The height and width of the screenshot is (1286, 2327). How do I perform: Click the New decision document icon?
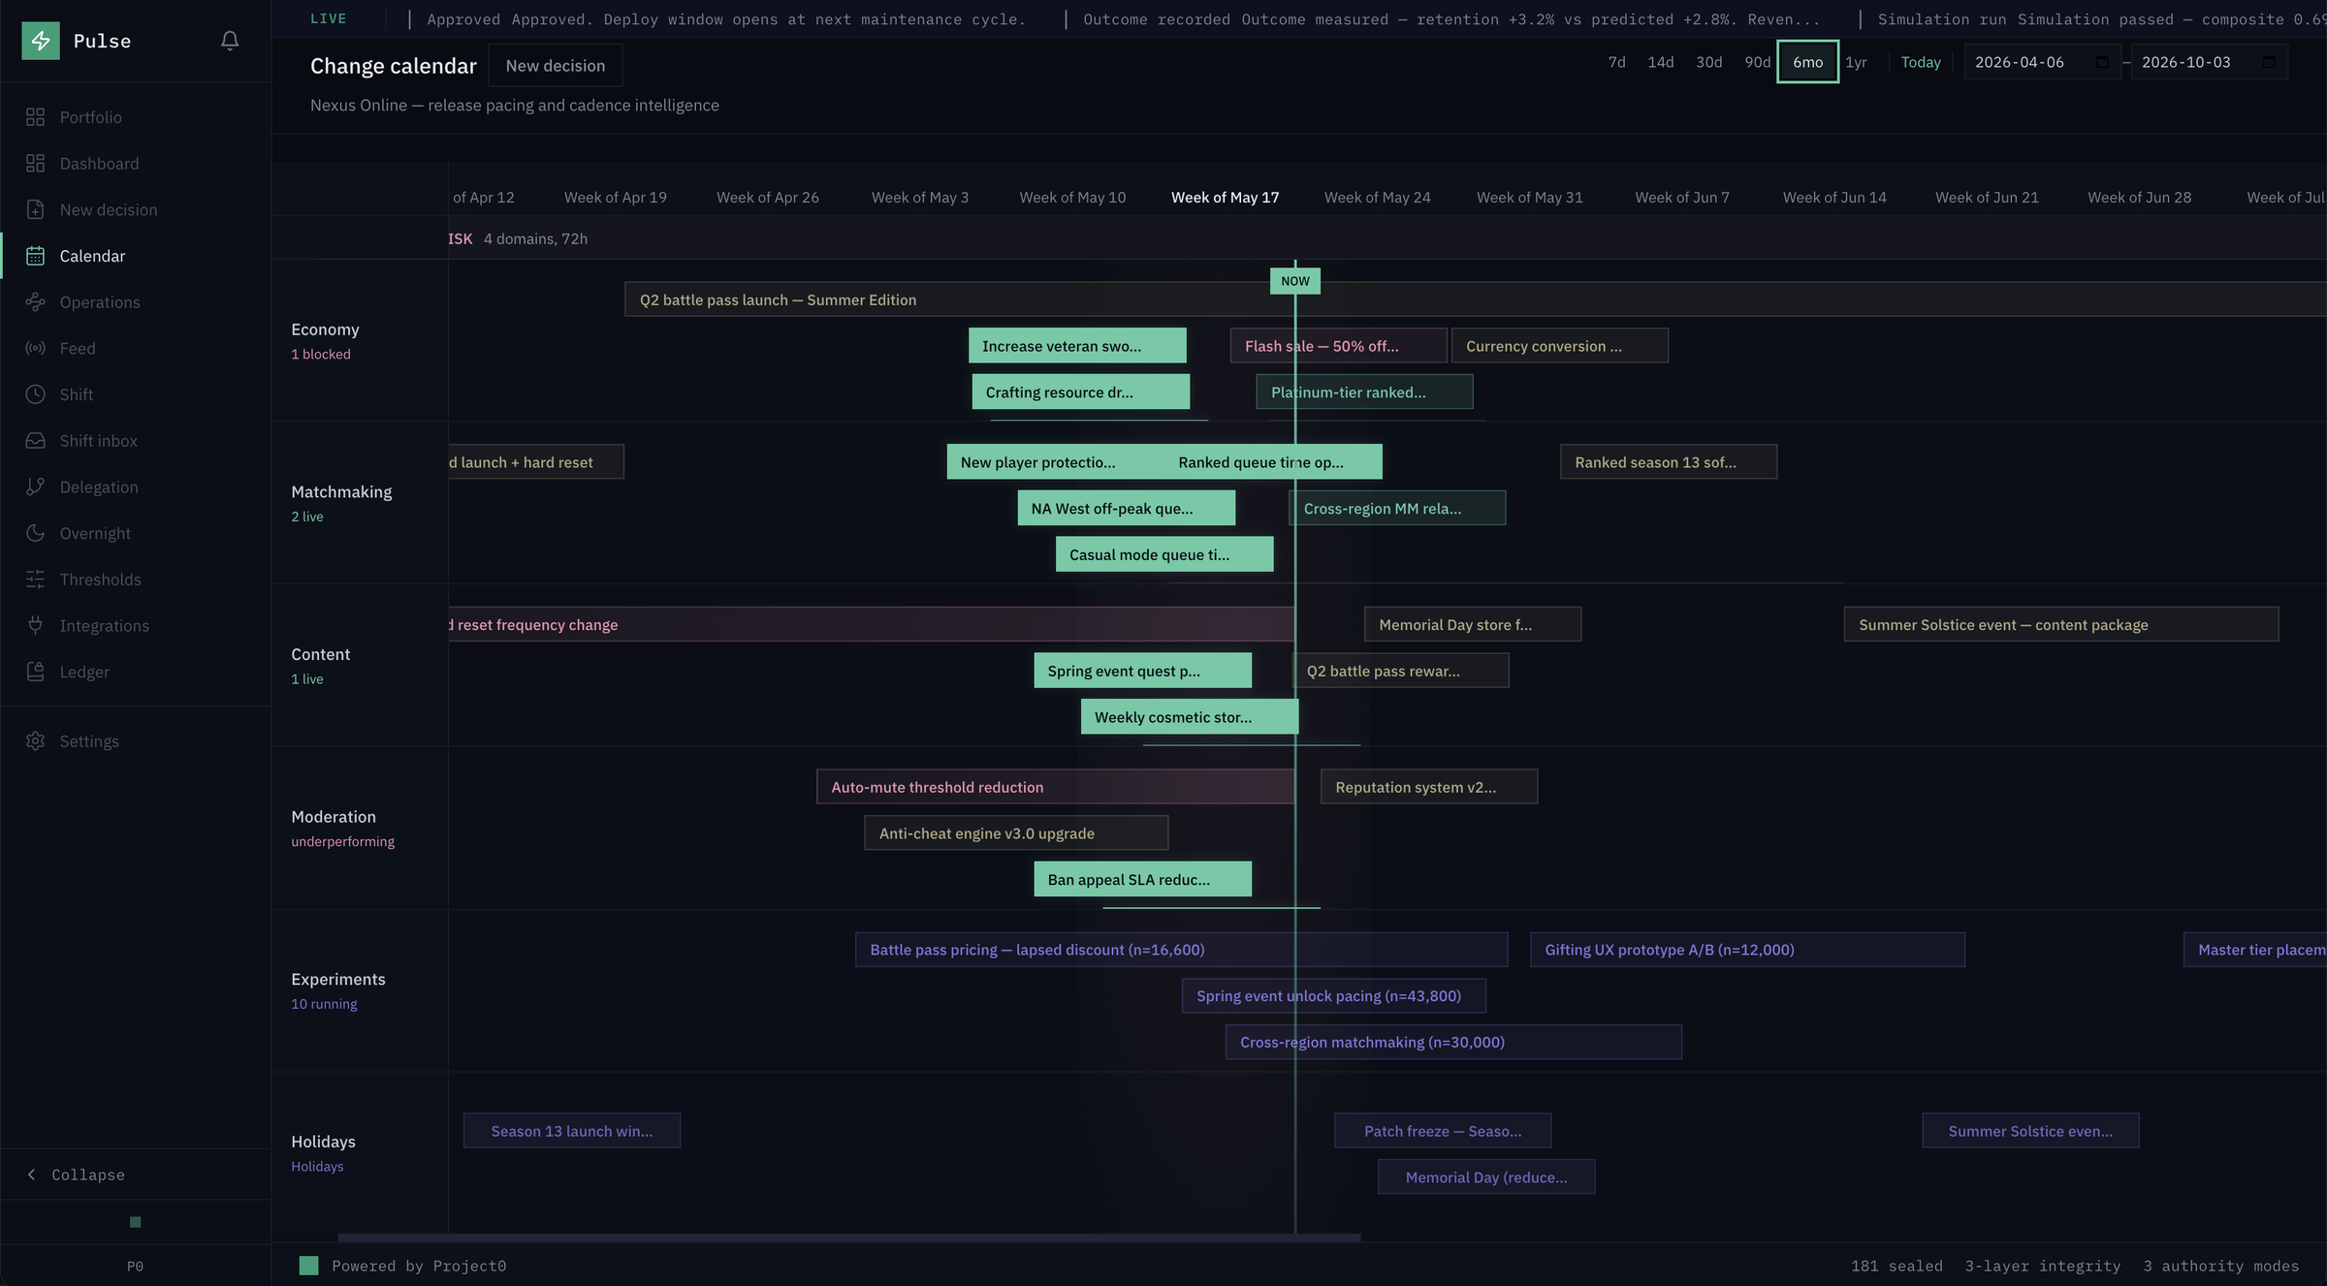click(x=36, y=209)
